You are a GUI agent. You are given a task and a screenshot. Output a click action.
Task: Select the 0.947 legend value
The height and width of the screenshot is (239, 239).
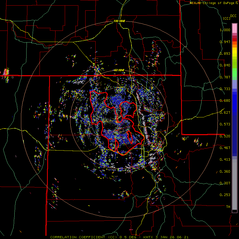point(225,42)
